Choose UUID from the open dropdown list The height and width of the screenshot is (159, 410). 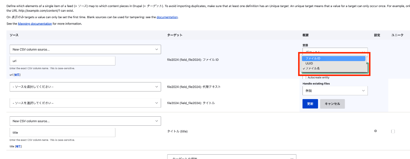[x=334, y=63]
